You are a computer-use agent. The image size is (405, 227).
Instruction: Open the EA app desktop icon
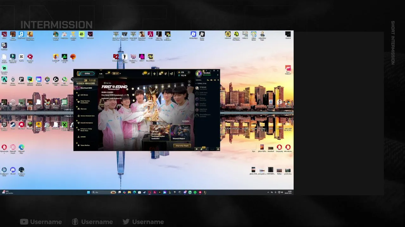click(73, 56)
